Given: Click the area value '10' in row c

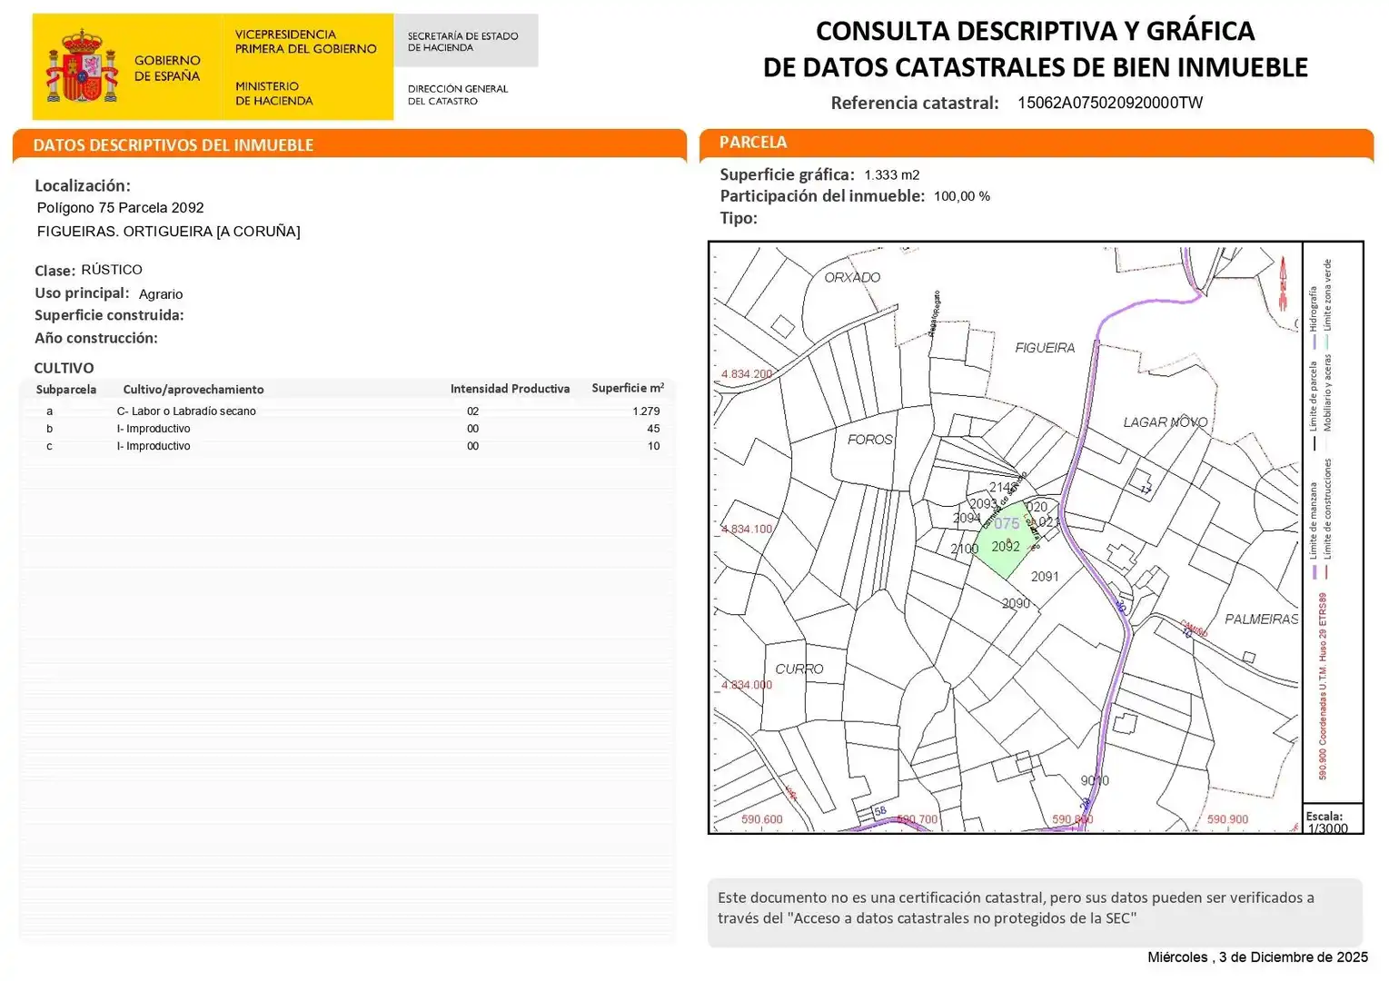Looking at the screenshot, I should (x=653, y=446).
